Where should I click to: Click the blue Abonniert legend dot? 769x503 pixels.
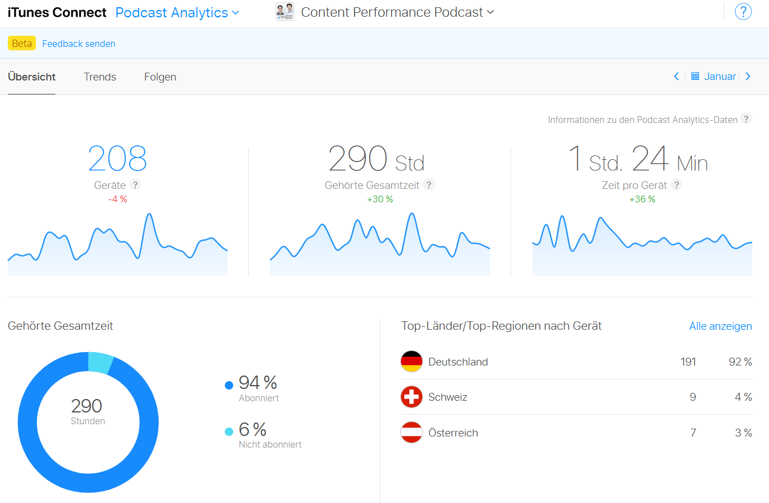229,385
